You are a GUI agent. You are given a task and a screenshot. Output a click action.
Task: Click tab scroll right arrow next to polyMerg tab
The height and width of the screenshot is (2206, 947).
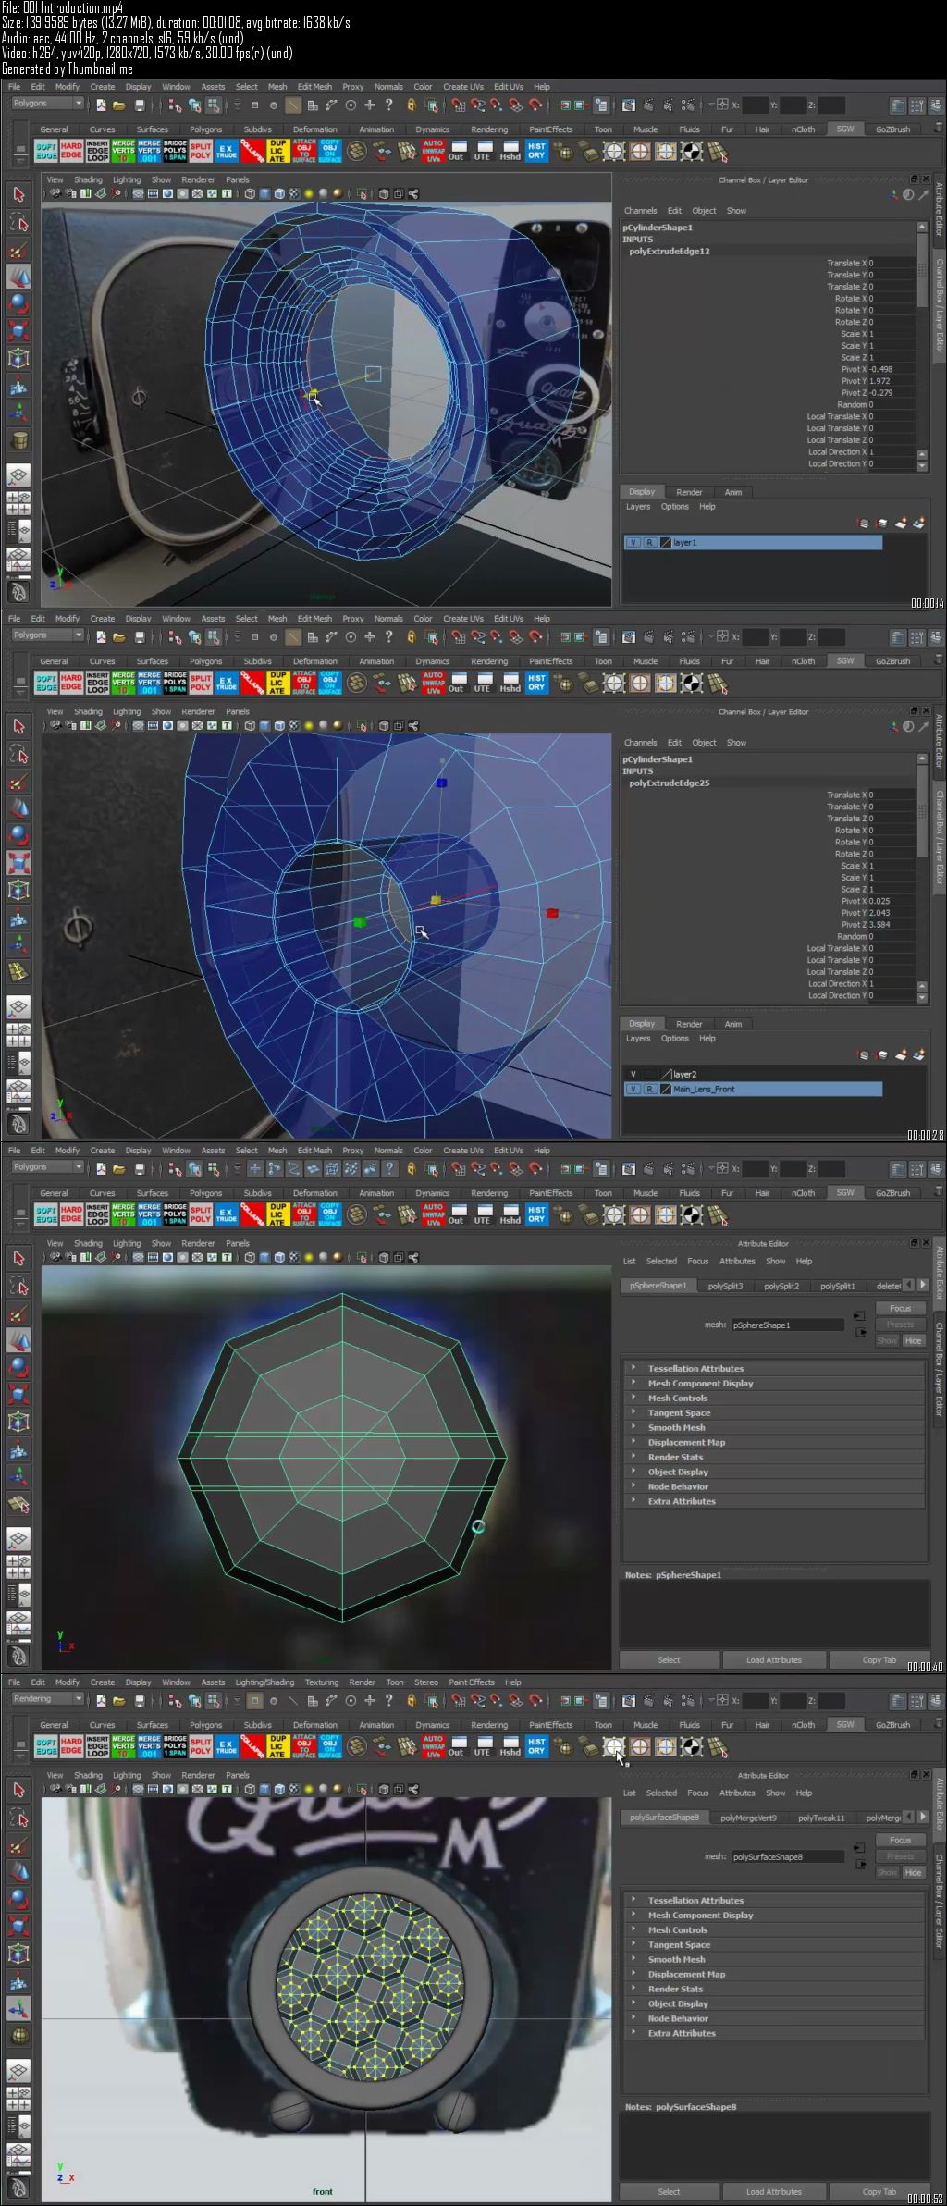coord(922,1817)
